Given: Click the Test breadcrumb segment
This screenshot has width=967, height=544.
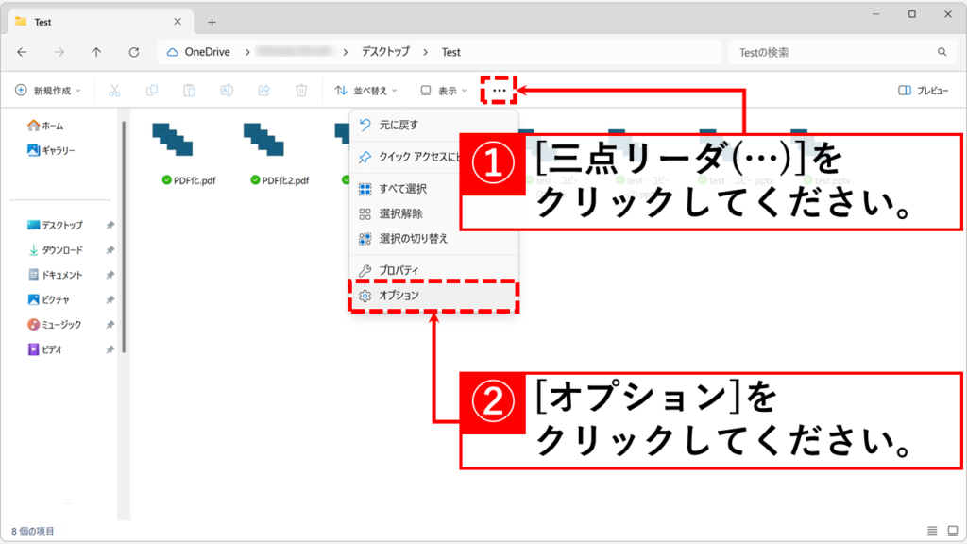Looking at the screenshot, I should (x=450, y=53).
